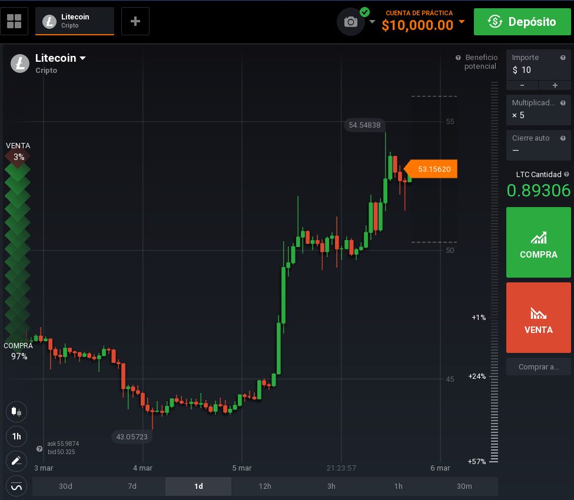Select the 3h time range
Image resolution: width=574 pixels, height=500 pixels.
click(x=331, y=486)
